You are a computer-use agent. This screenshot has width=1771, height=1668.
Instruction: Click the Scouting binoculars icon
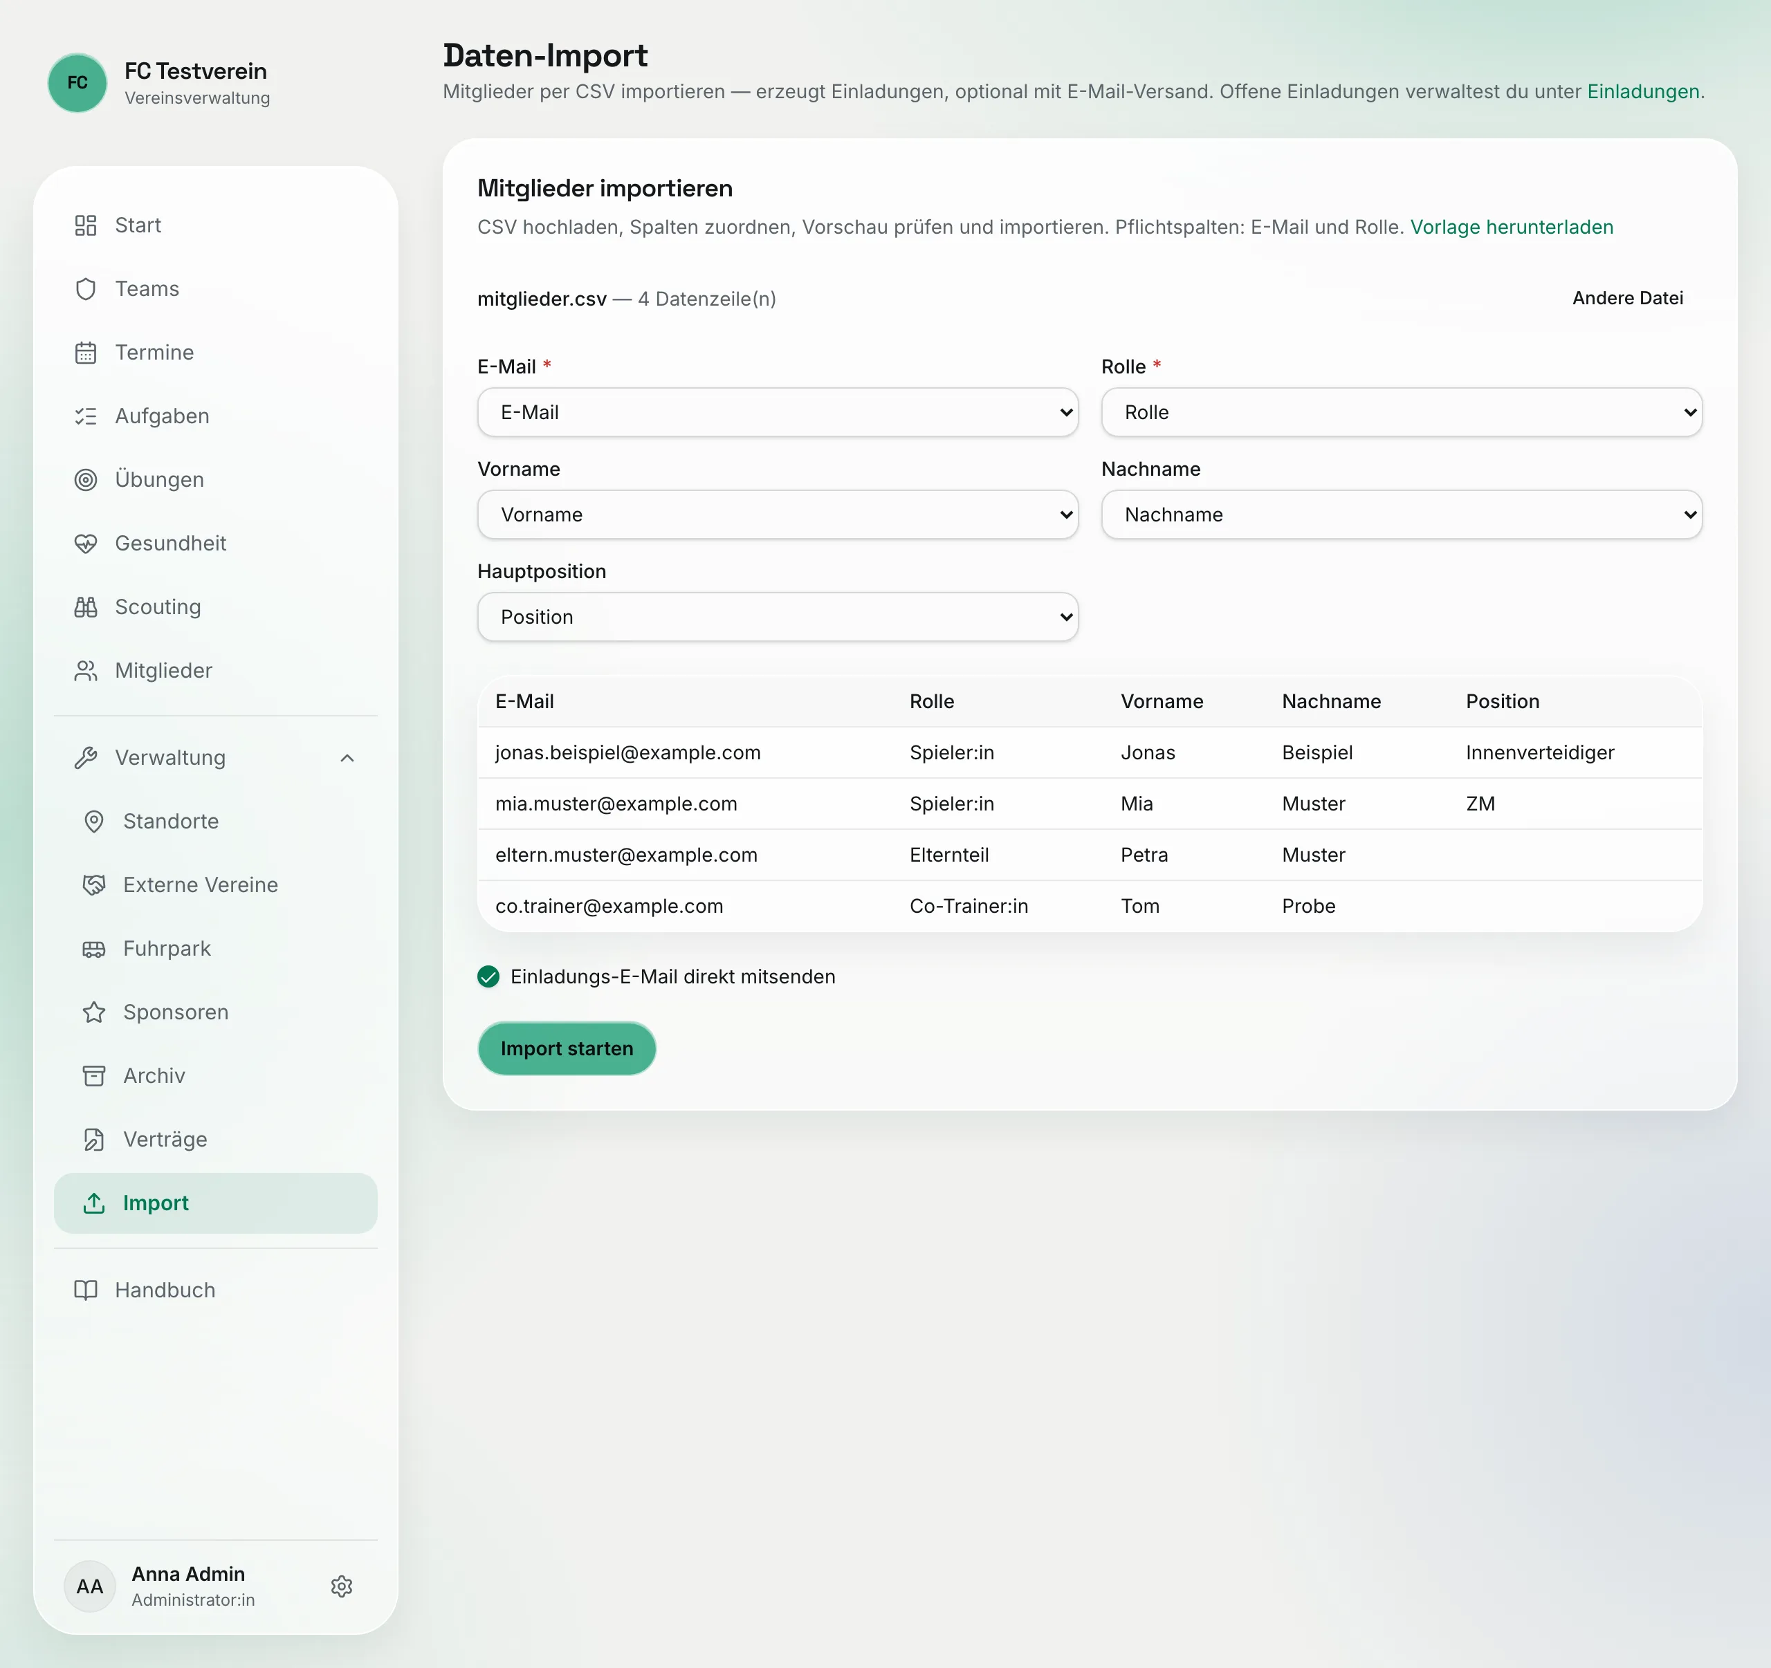pyautogui.click(x=86, y=607)
